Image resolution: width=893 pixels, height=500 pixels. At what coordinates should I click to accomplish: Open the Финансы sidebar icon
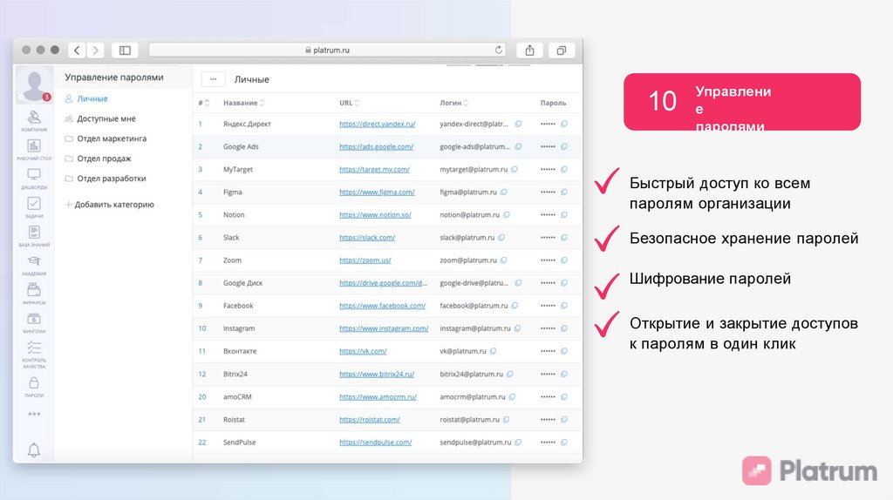pyautogui.click(x=34, y=290)
